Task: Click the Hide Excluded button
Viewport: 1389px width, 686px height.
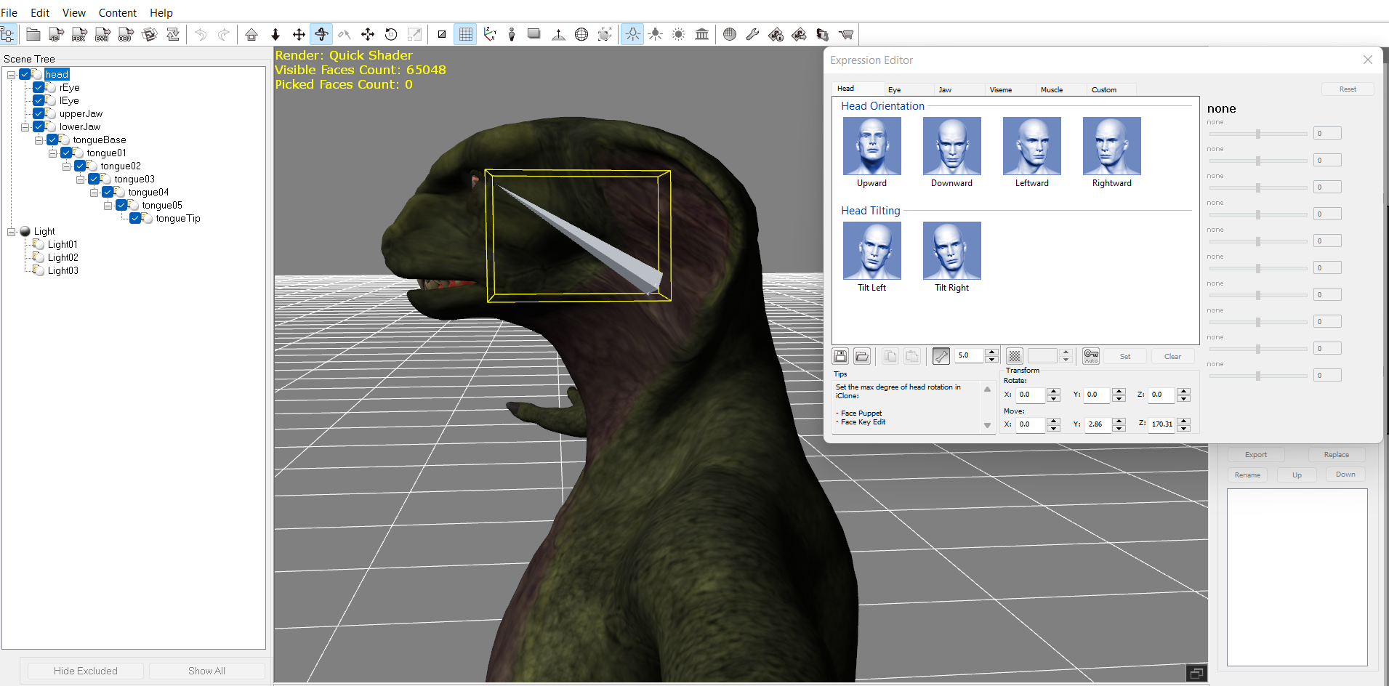Action: (86, 671)
